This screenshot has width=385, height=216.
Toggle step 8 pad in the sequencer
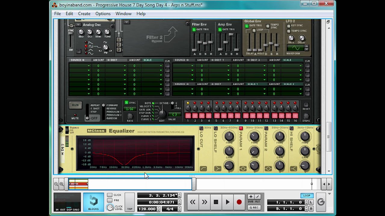[238, 116]
